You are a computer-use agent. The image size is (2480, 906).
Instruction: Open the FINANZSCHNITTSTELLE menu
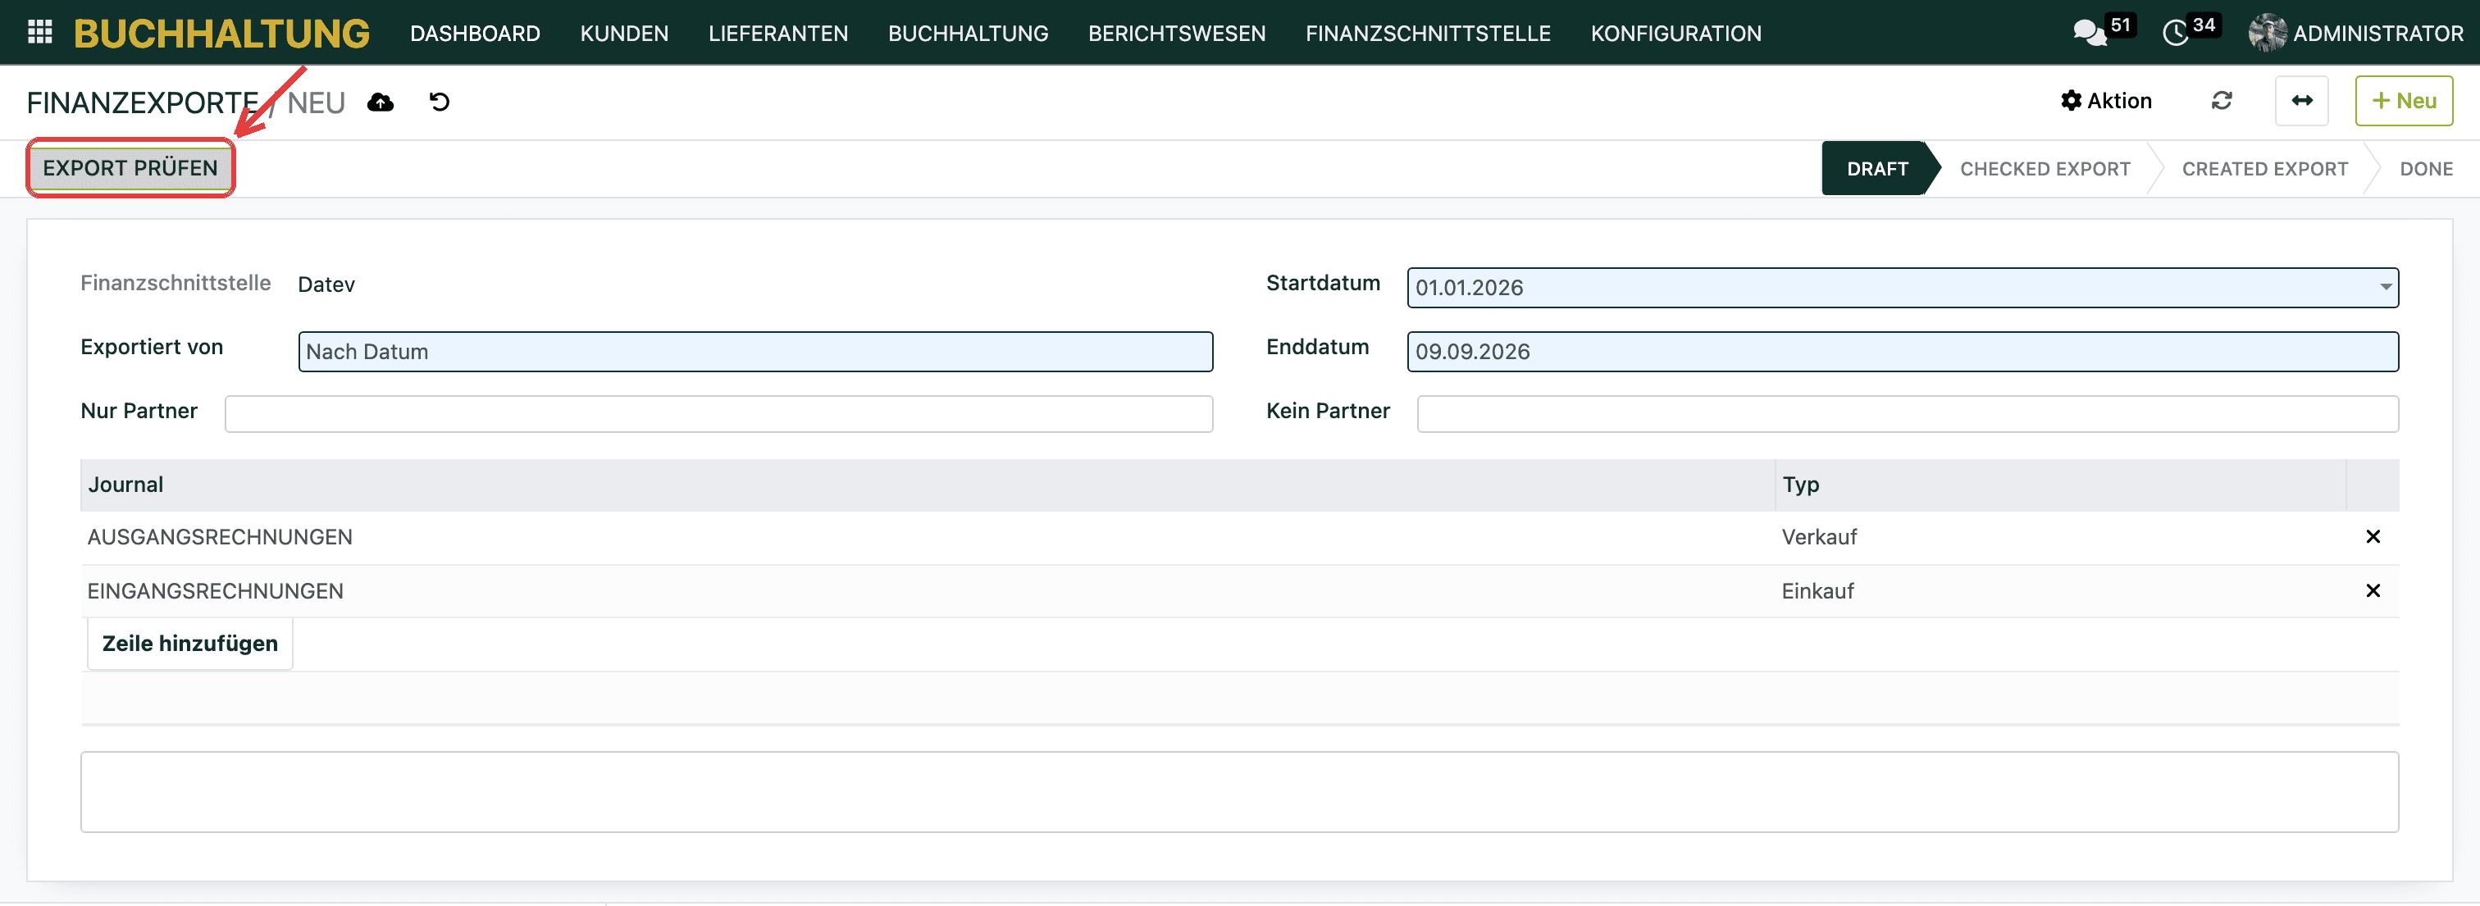(x=1429, y=34)
